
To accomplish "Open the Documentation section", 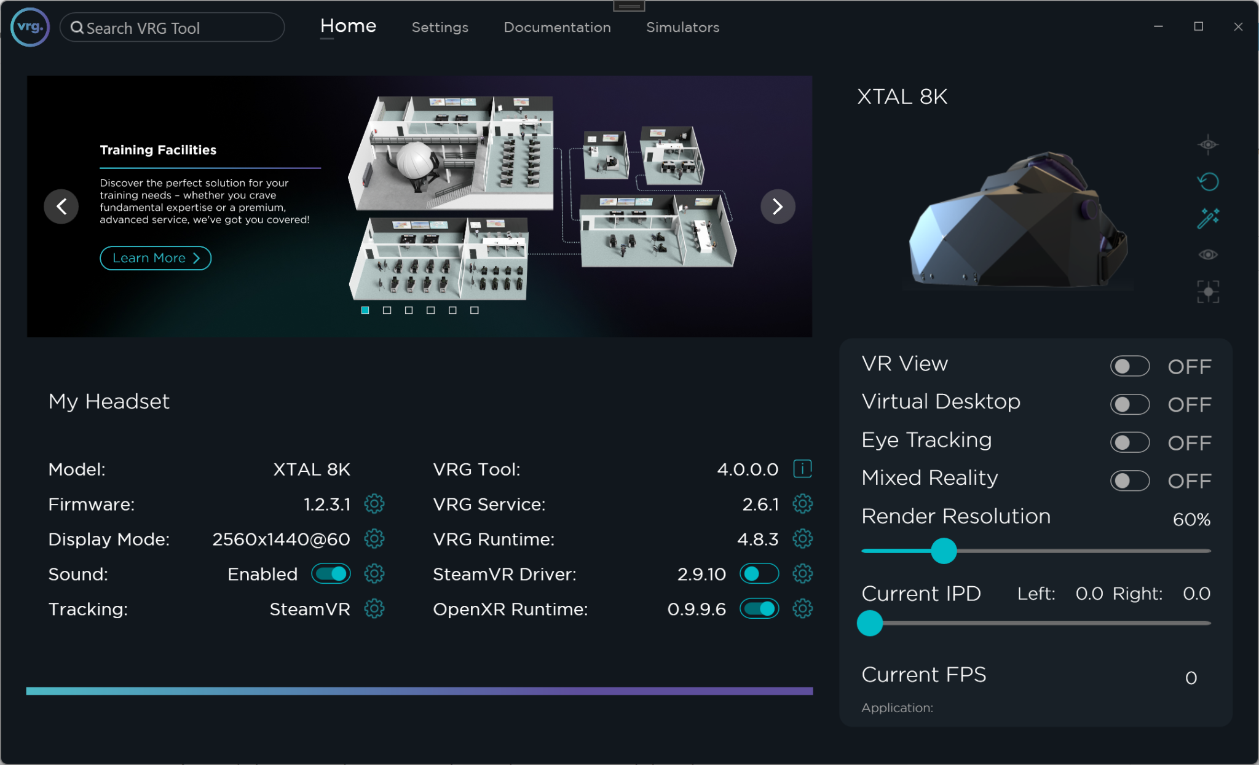I will click(556, 27).
